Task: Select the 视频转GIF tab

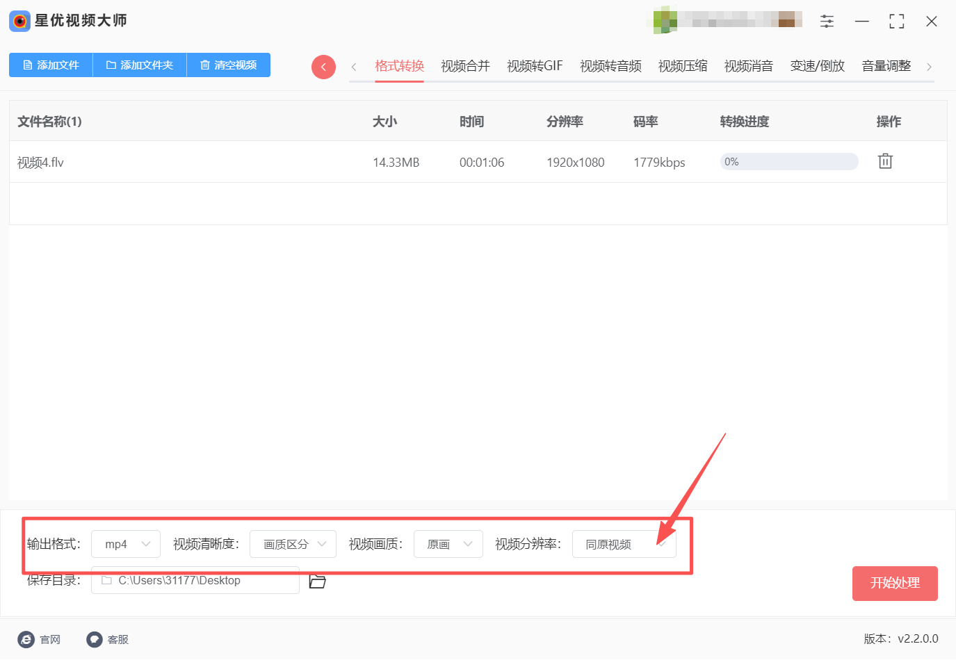Action: pos(535,66)
